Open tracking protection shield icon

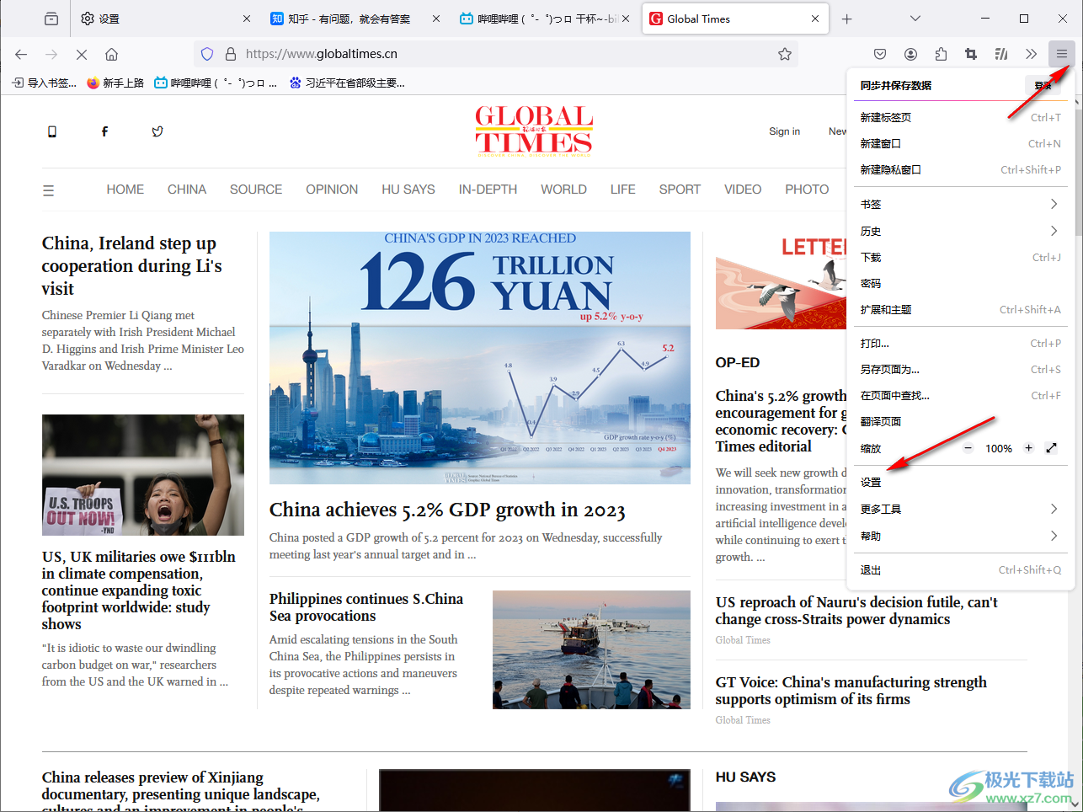coord(207,54)
